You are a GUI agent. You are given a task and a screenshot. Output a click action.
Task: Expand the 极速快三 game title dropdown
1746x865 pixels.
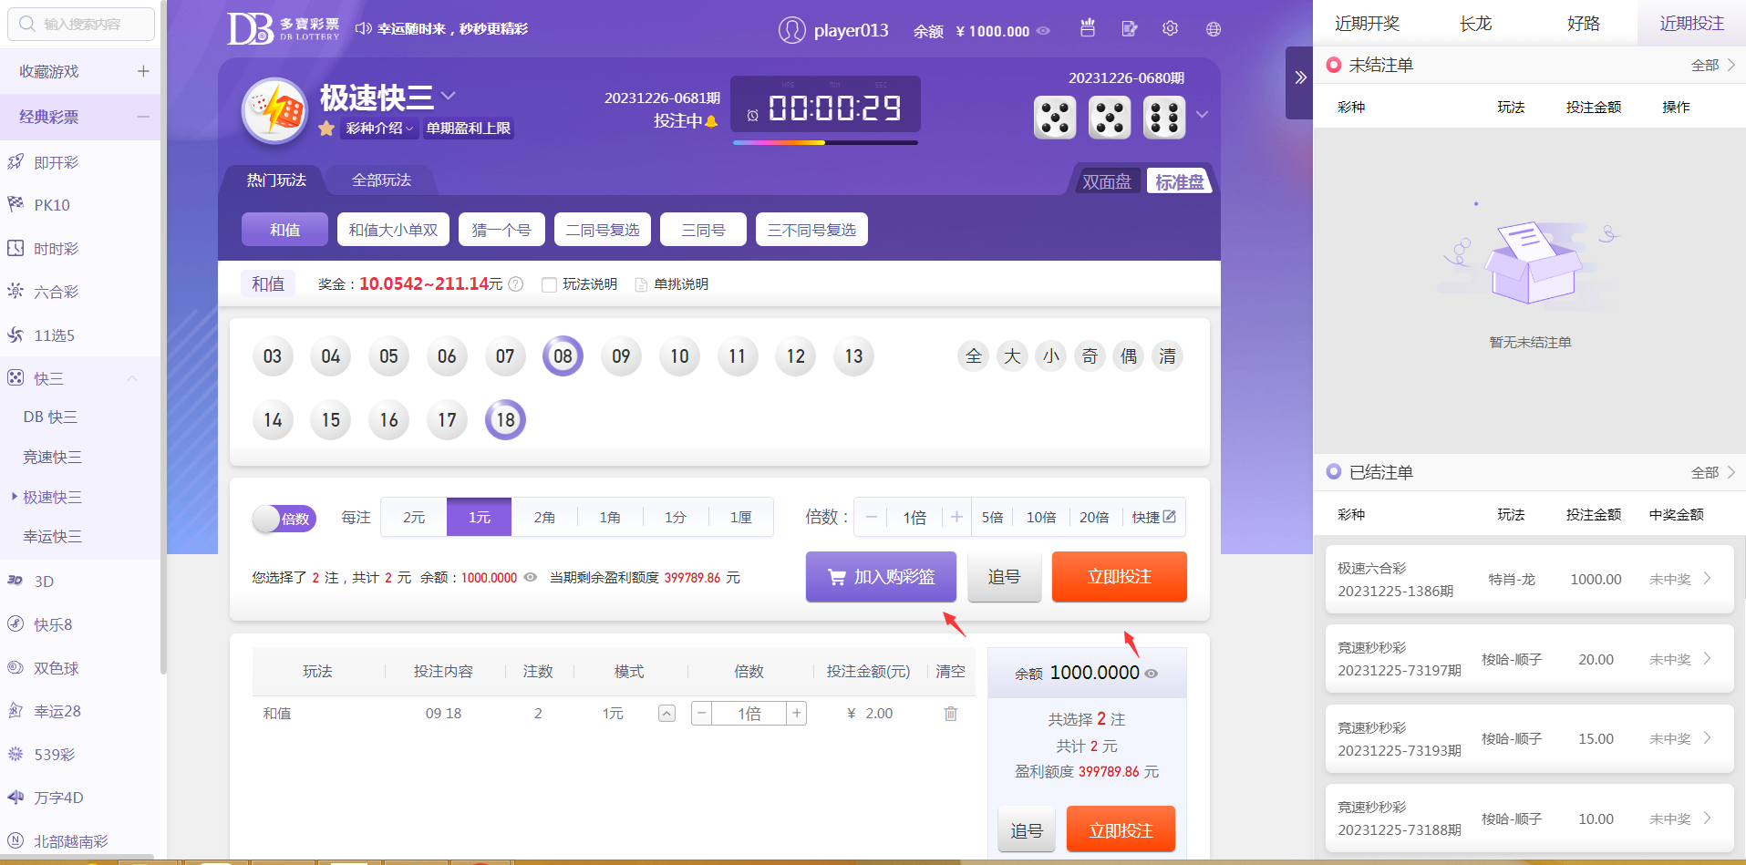point(448,96)
